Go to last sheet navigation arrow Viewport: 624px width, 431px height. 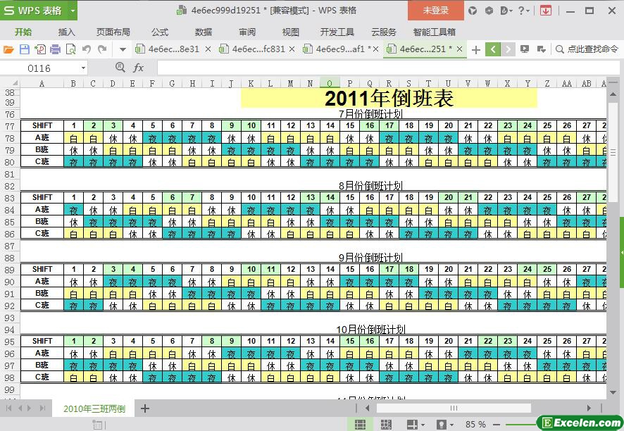42,408
